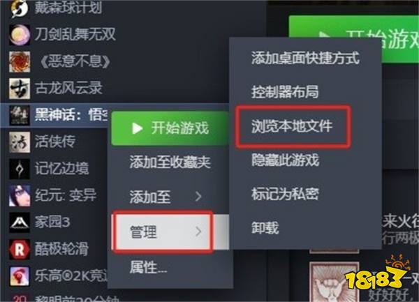This screenshot has height=302, width=419.
Task: Expand the 添加至 submenu arrow
Action: [198, 197]
